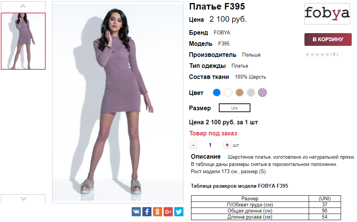Choose the tan beige color swatch
The width and height of the screenshot is (357, 222).
pyautogui.click(x=239, y=93)
